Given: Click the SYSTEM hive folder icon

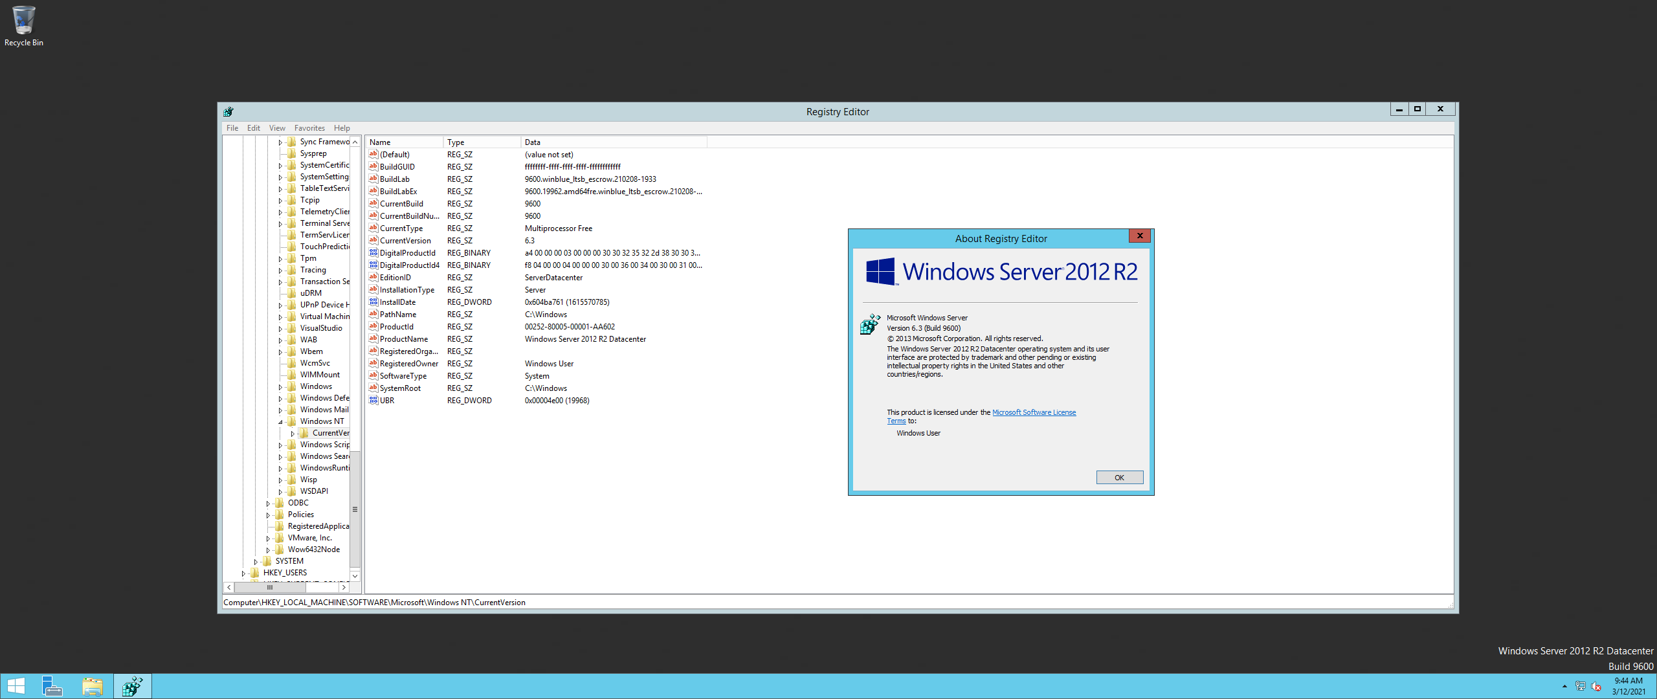Looking at the screenshot, I should click(267, 561).
